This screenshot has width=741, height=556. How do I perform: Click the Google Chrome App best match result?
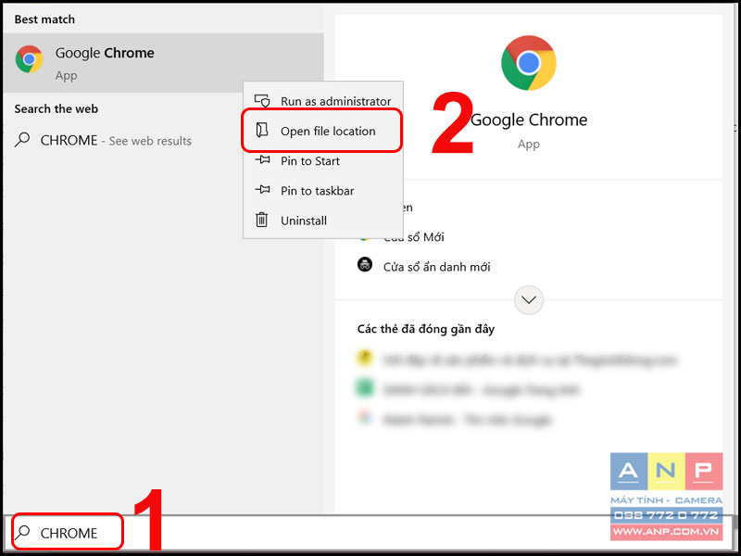click(x=163, y=62)
